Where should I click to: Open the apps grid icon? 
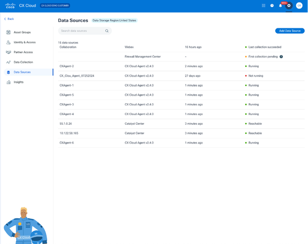tap(264, 5)
